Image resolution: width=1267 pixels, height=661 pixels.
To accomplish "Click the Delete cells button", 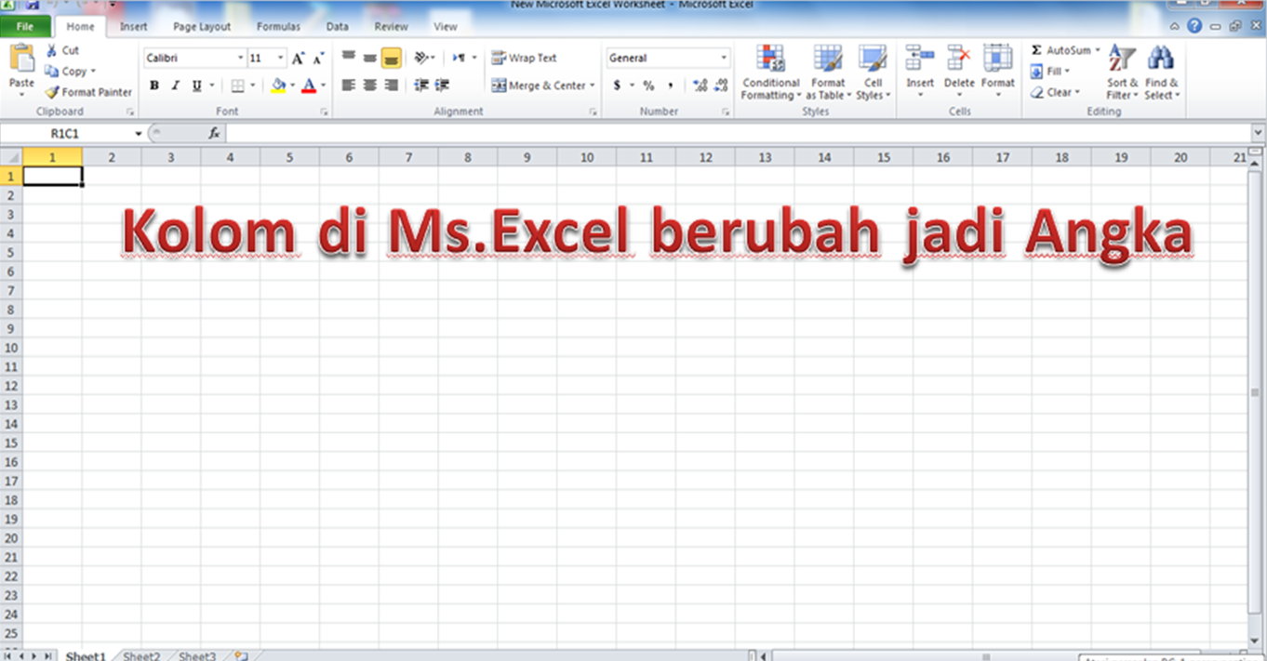I will 959,73.
